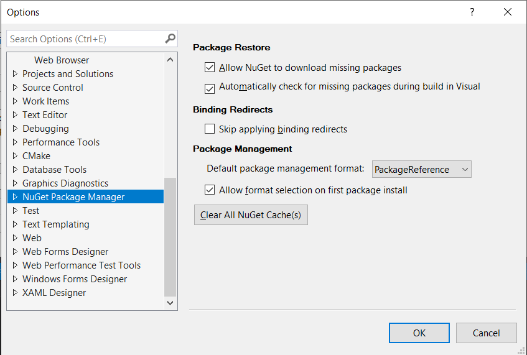Confirm settings with the OK button
Viewport: 527px width, 355px height.
click(419, 333)
